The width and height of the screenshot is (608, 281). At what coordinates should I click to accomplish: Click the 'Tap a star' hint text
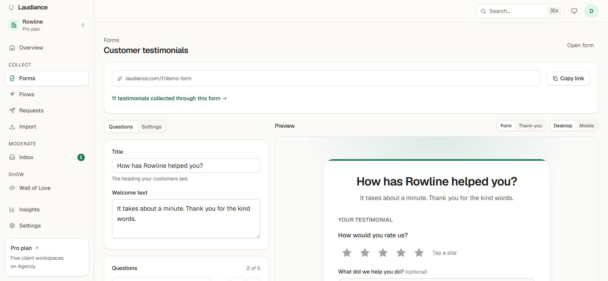[445, 253]
